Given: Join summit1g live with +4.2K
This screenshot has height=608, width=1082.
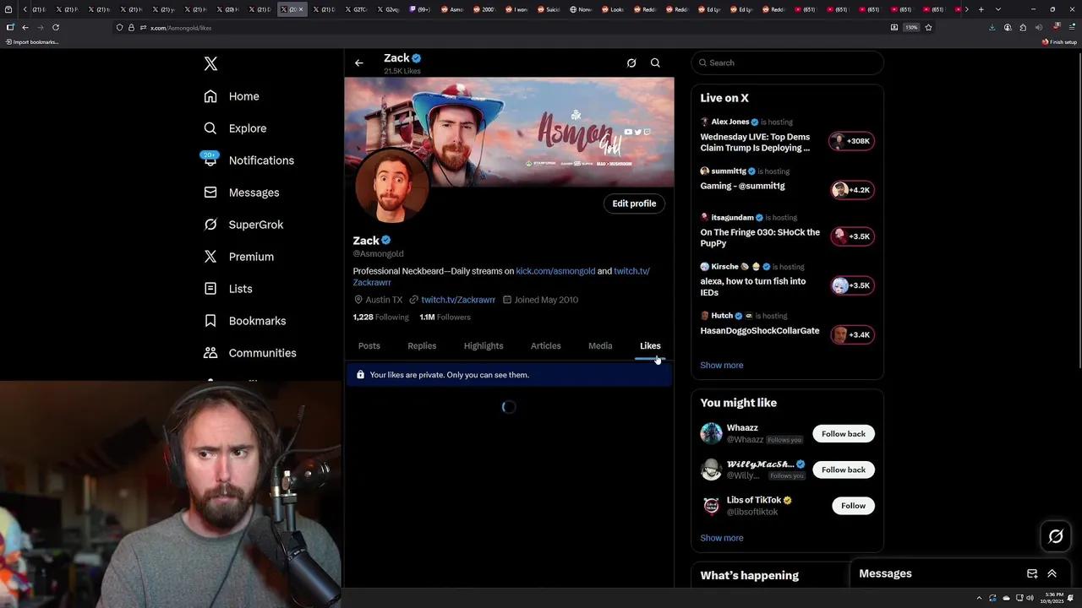Looking at the screenshot, I should click(x=852, y=190).
